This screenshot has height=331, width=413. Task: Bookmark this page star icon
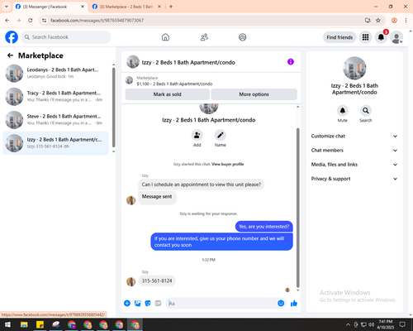pos(378,21)
